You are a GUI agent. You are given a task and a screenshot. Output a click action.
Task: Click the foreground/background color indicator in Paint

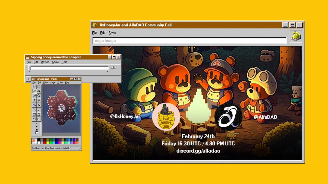[34, 141]
